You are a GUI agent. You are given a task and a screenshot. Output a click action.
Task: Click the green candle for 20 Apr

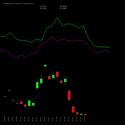[x=65, y=80]
